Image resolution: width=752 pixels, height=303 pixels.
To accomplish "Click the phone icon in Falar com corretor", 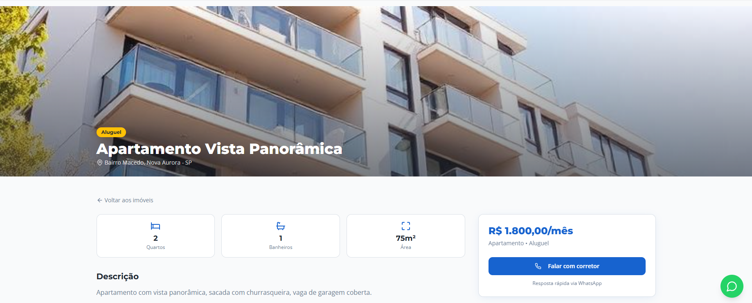I will pos(538,266).
